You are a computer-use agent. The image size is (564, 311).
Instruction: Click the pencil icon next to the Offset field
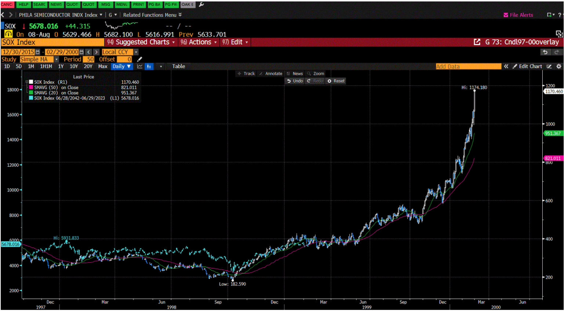pos(139,59)
